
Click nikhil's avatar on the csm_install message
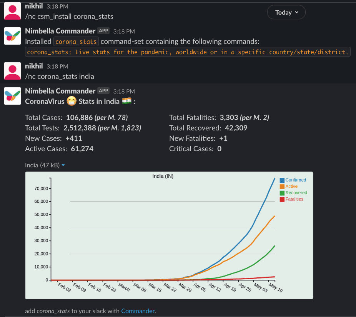[13, 10]
